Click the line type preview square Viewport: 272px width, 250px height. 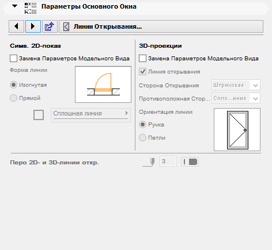click(39, 115)
